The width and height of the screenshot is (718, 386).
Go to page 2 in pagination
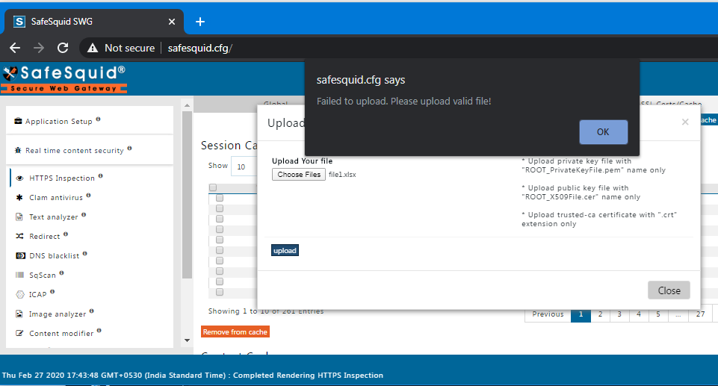tap(600, 314)
